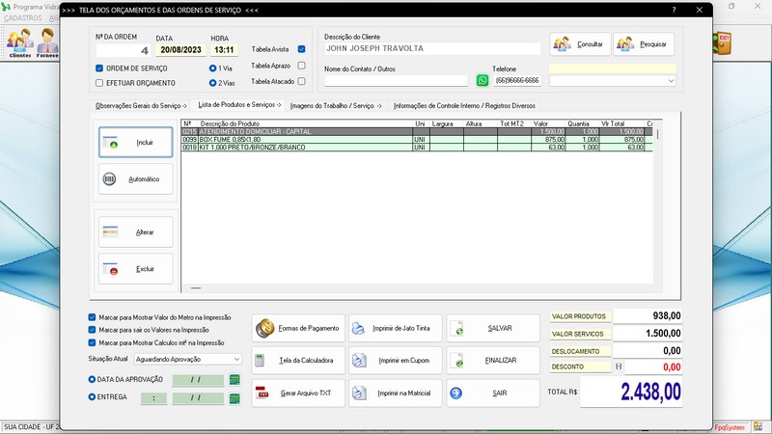Print with Imprimir de Jato Tinta

[396, 328]
